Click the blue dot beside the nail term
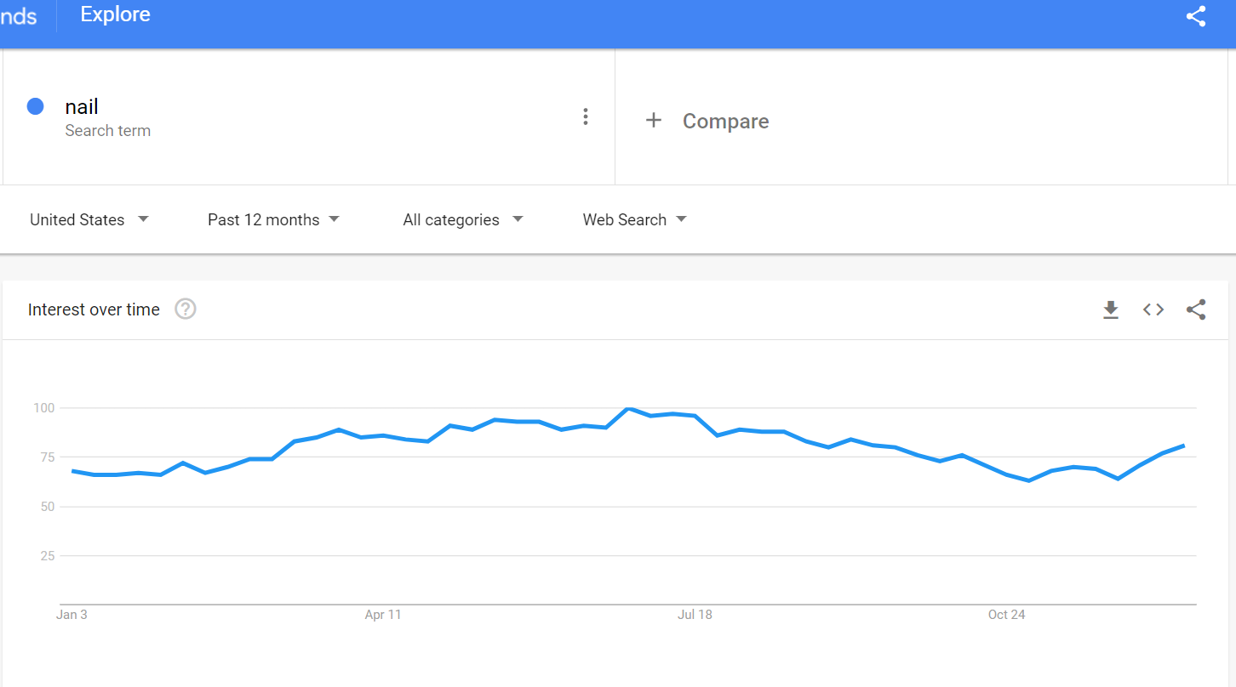The width and height of the screenshot is (1236, 687). pyautogui.click(x=36, y=107)
